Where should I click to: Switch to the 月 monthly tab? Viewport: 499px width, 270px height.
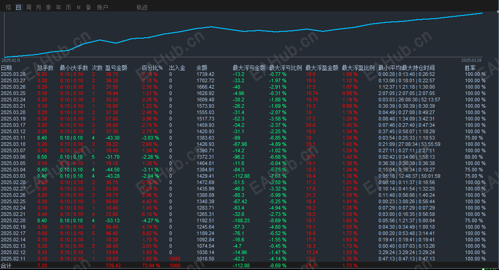point(38,7)
